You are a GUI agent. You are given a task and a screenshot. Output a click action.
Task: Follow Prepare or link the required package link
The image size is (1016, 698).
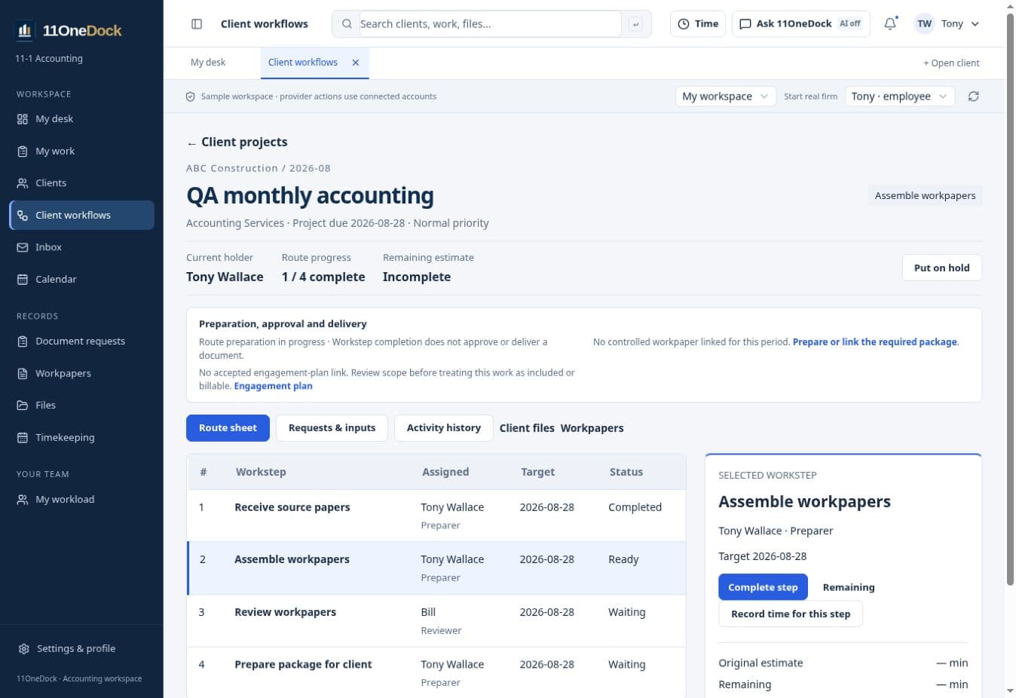coord(875,342)
